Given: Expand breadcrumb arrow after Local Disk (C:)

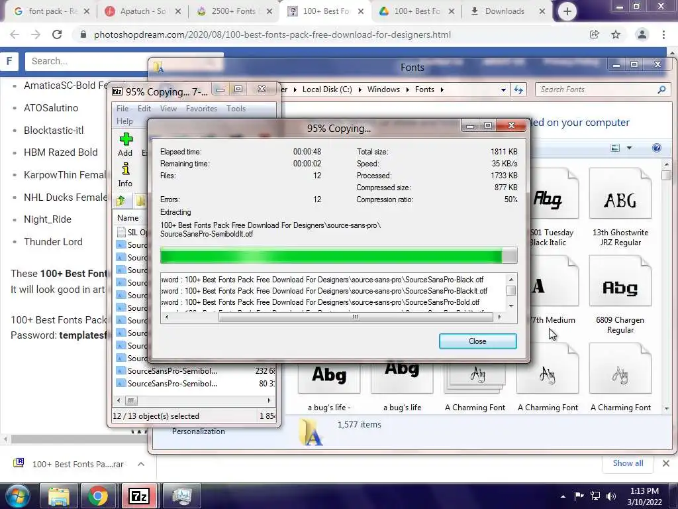Looking at the screenshot, I should click(x=360, y=89).
